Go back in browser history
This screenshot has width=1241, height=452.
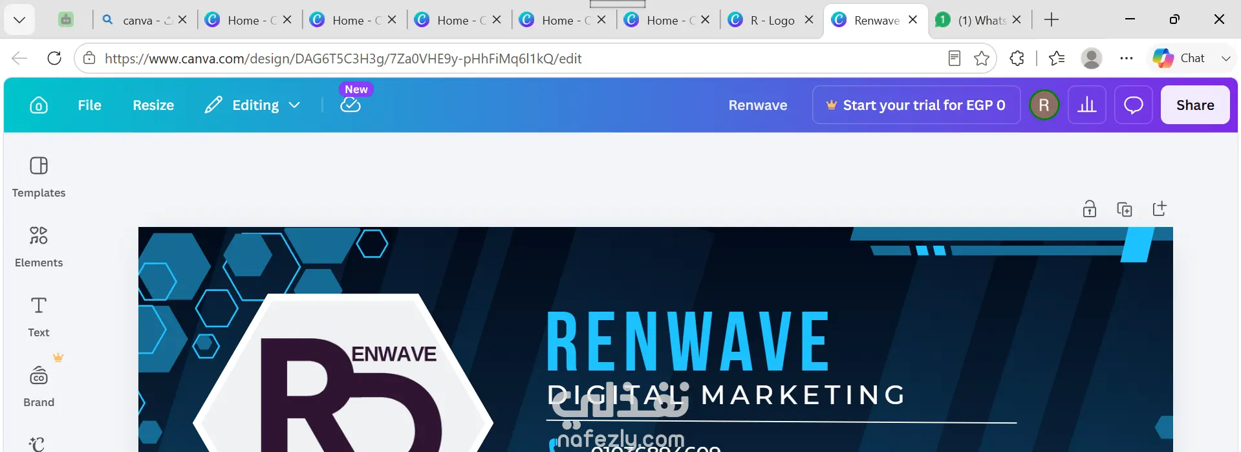pyautogui.click(x=19, y=58)
